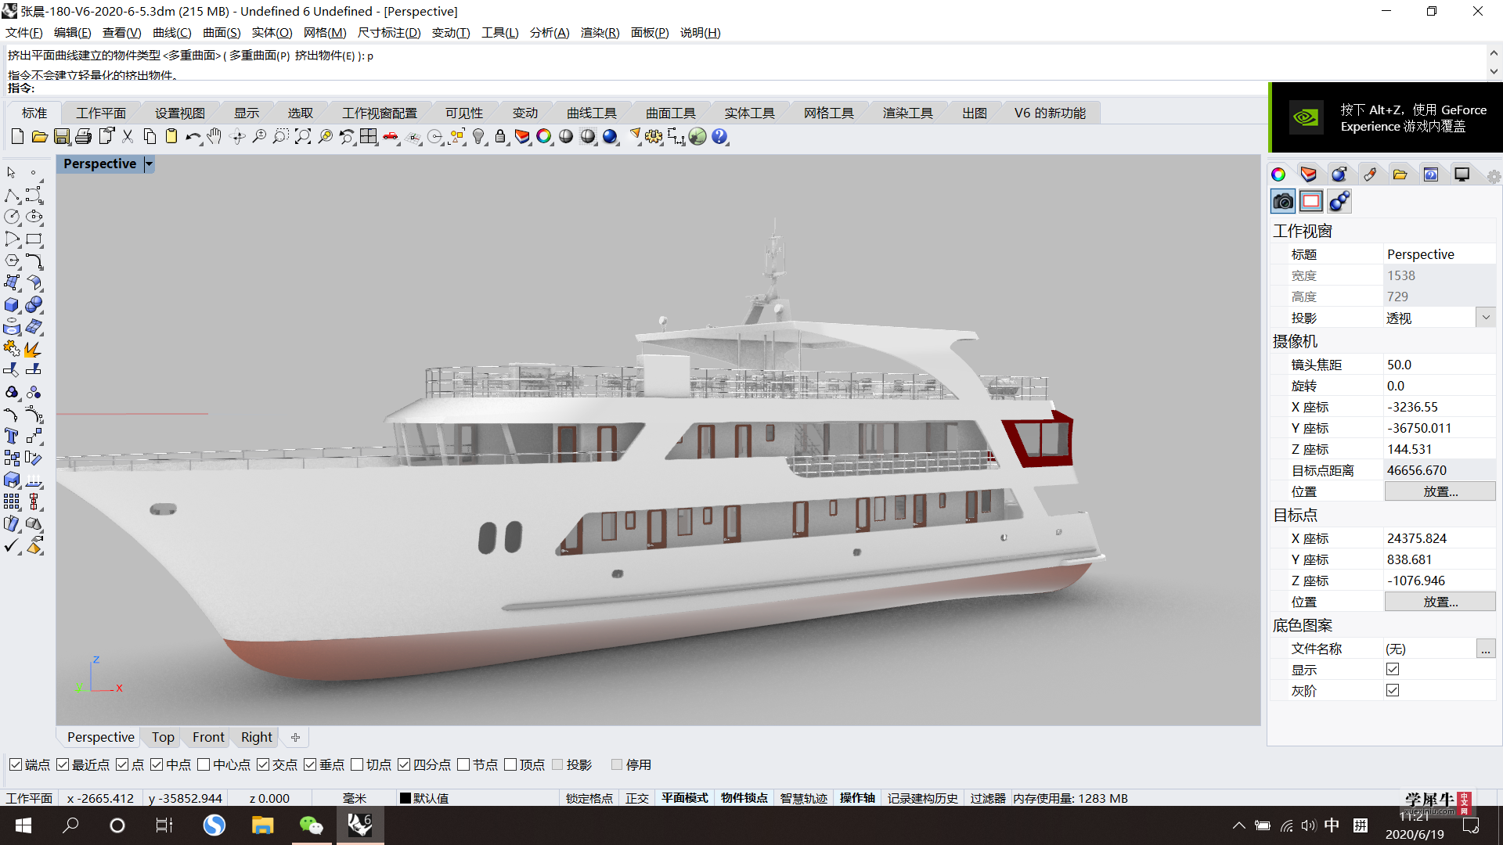Screen dimensions: 1503x845
Task: Select the blue Box solid tool
Action: [12, 304]
